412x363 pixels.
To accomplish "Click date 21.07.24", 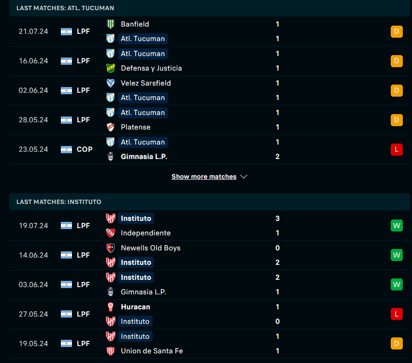I will 33,31.
